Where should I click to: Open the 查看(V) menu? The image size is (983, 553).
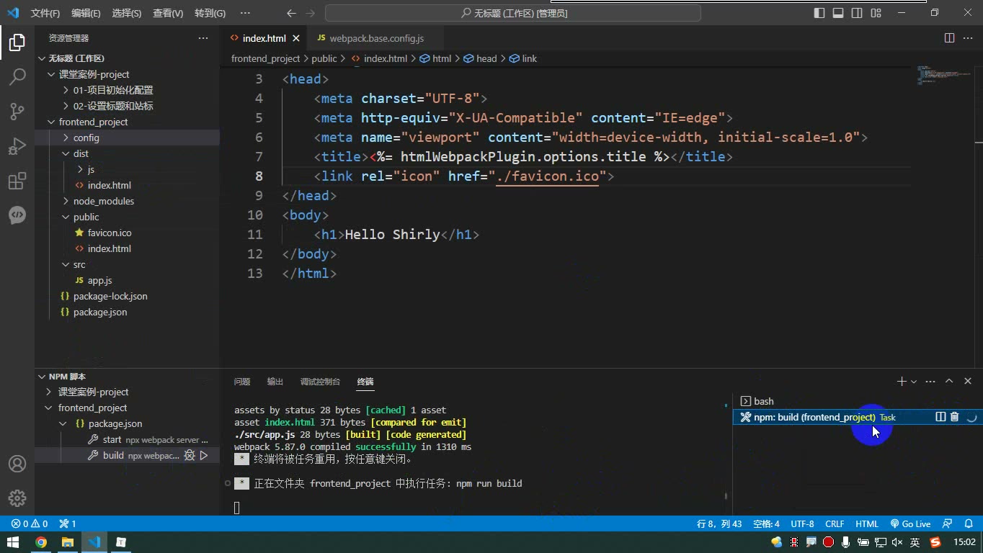tap(168, 13)
